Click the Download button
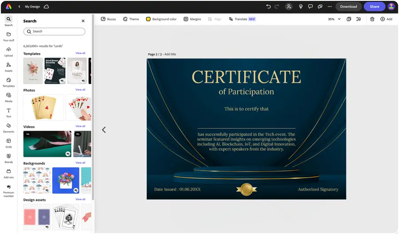This screenshot has height=234, width=399. [348, 7]
